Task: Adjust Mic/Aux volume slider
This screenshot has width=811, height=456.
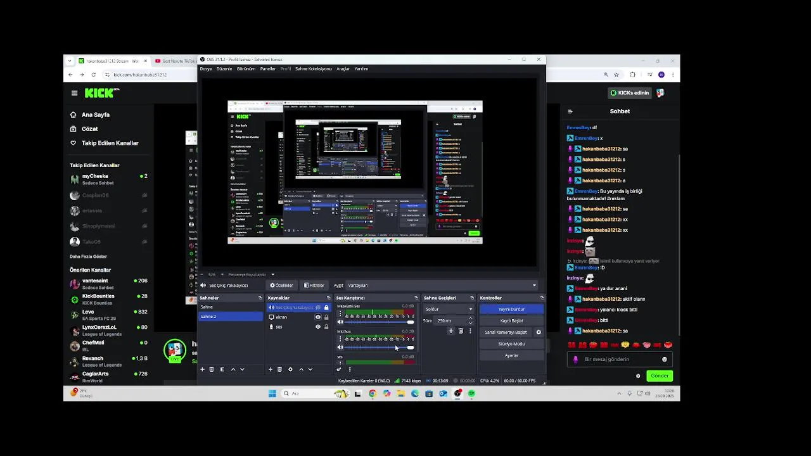Action: 379,347
